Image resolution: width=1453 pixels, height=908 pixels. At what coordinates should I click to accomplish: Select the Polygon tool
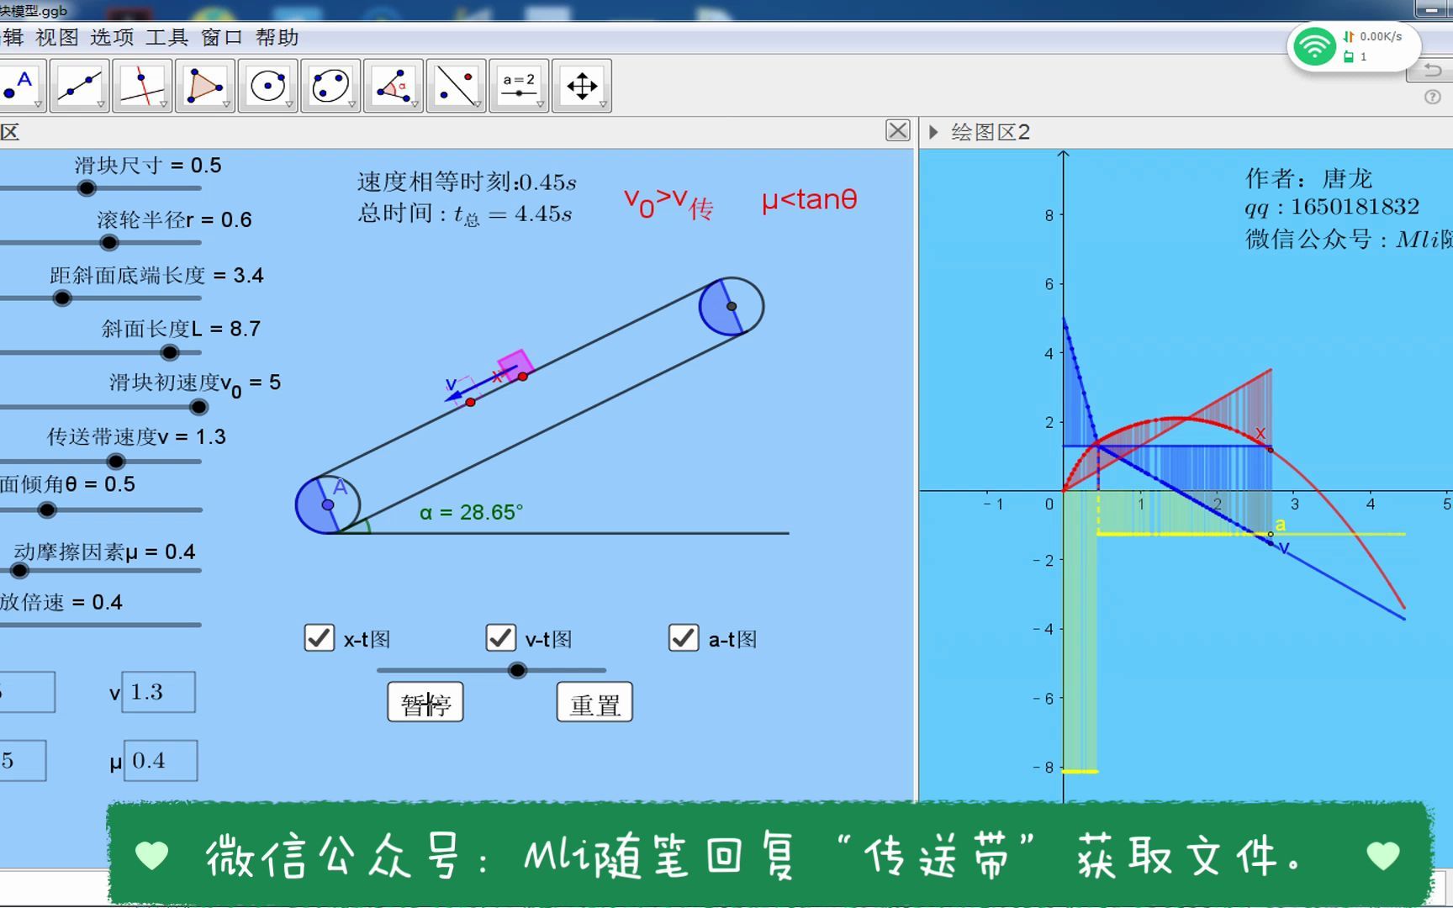pyautogui.click(x=205, y=84)
